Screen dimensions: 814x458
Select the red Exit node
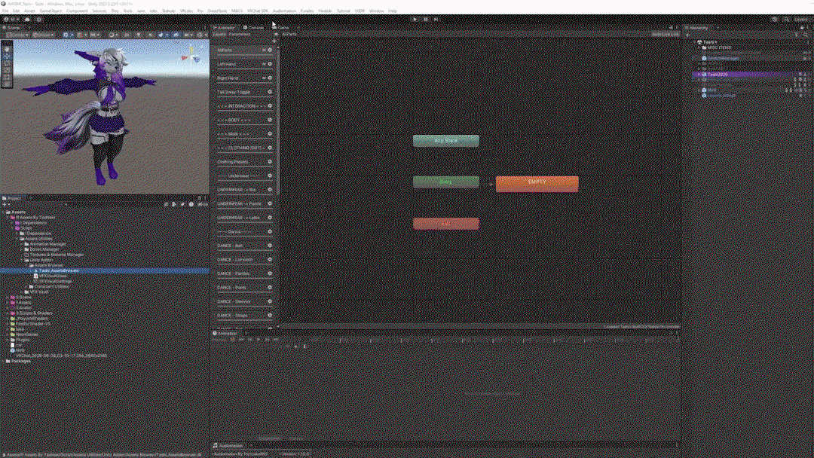446,224
